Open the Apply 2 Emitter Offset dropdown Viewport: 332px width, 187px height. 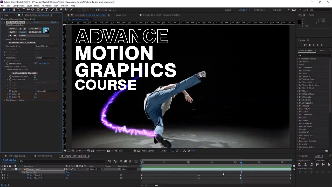click(46, 91)
